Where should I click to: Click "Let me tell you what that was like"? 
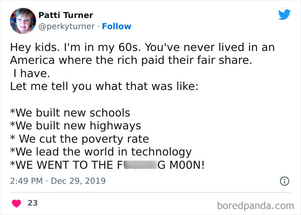click(104, 86)
